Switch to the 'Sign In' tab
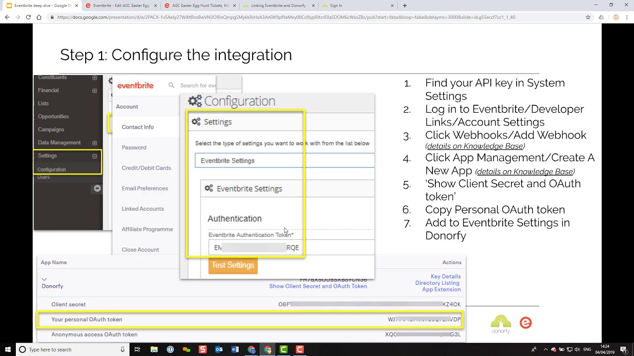Screen dimensions: 634x356 click(x=359, y=5)
